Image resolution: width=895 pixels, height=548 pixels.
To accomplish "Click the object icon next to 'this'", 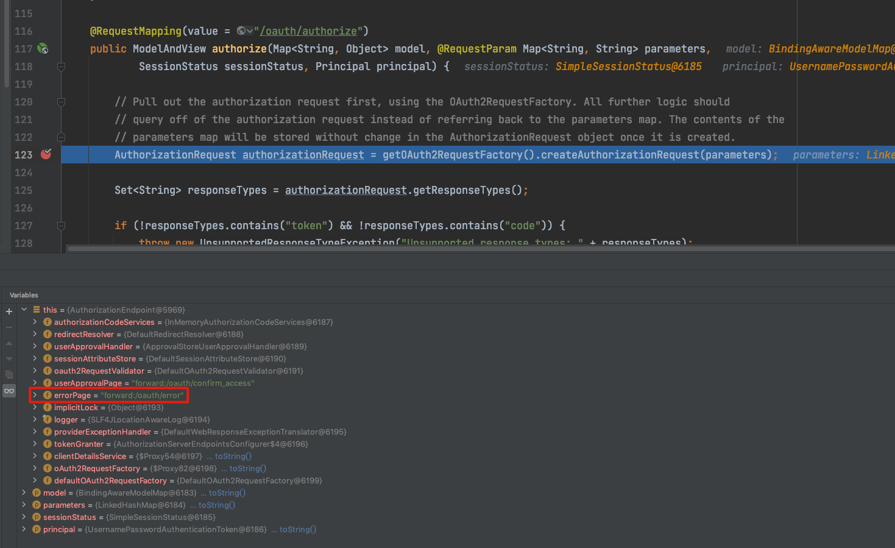I will coord(37,310).
